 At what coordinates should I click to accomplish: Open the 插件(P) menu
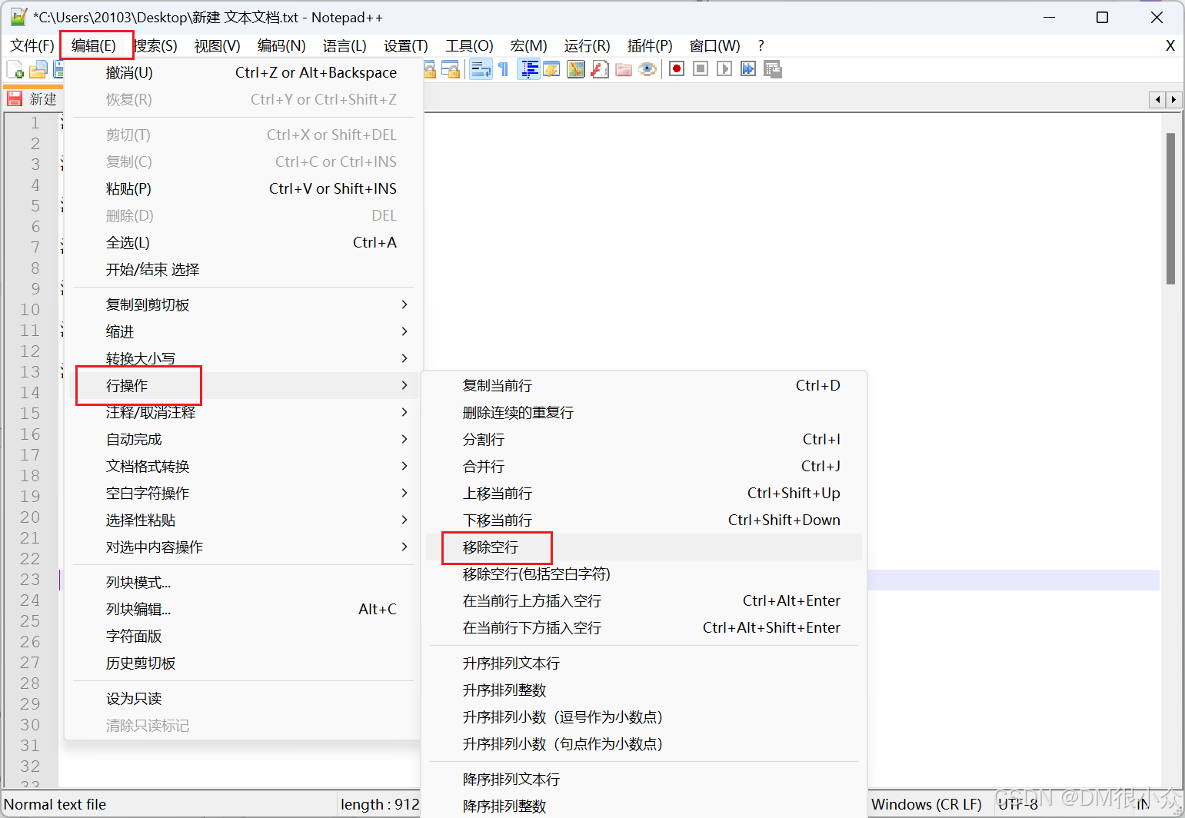coord(650,46)
